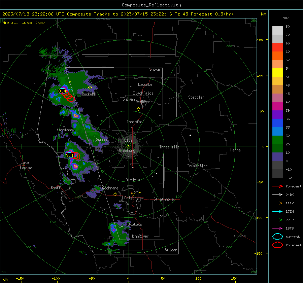Select the 39 dBZ magenta color swatch
Viewport: 303px width, 283px height.
(x=277, y=106)
